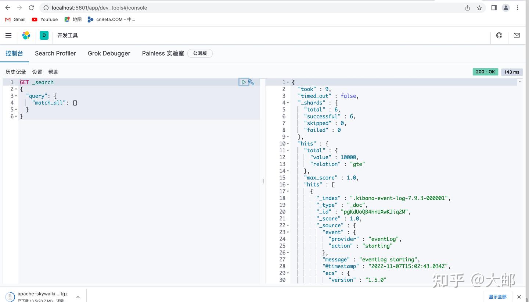Click the mail feedback icon
Image resolution: width=529 pixels, height=302 pixels.
[517, 35]
